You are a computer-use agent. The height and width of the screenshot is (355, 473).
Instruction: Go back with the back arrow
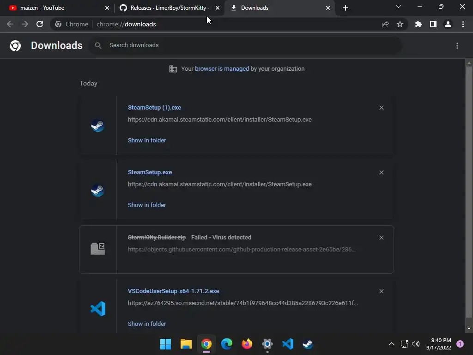[x=10, y=24]
